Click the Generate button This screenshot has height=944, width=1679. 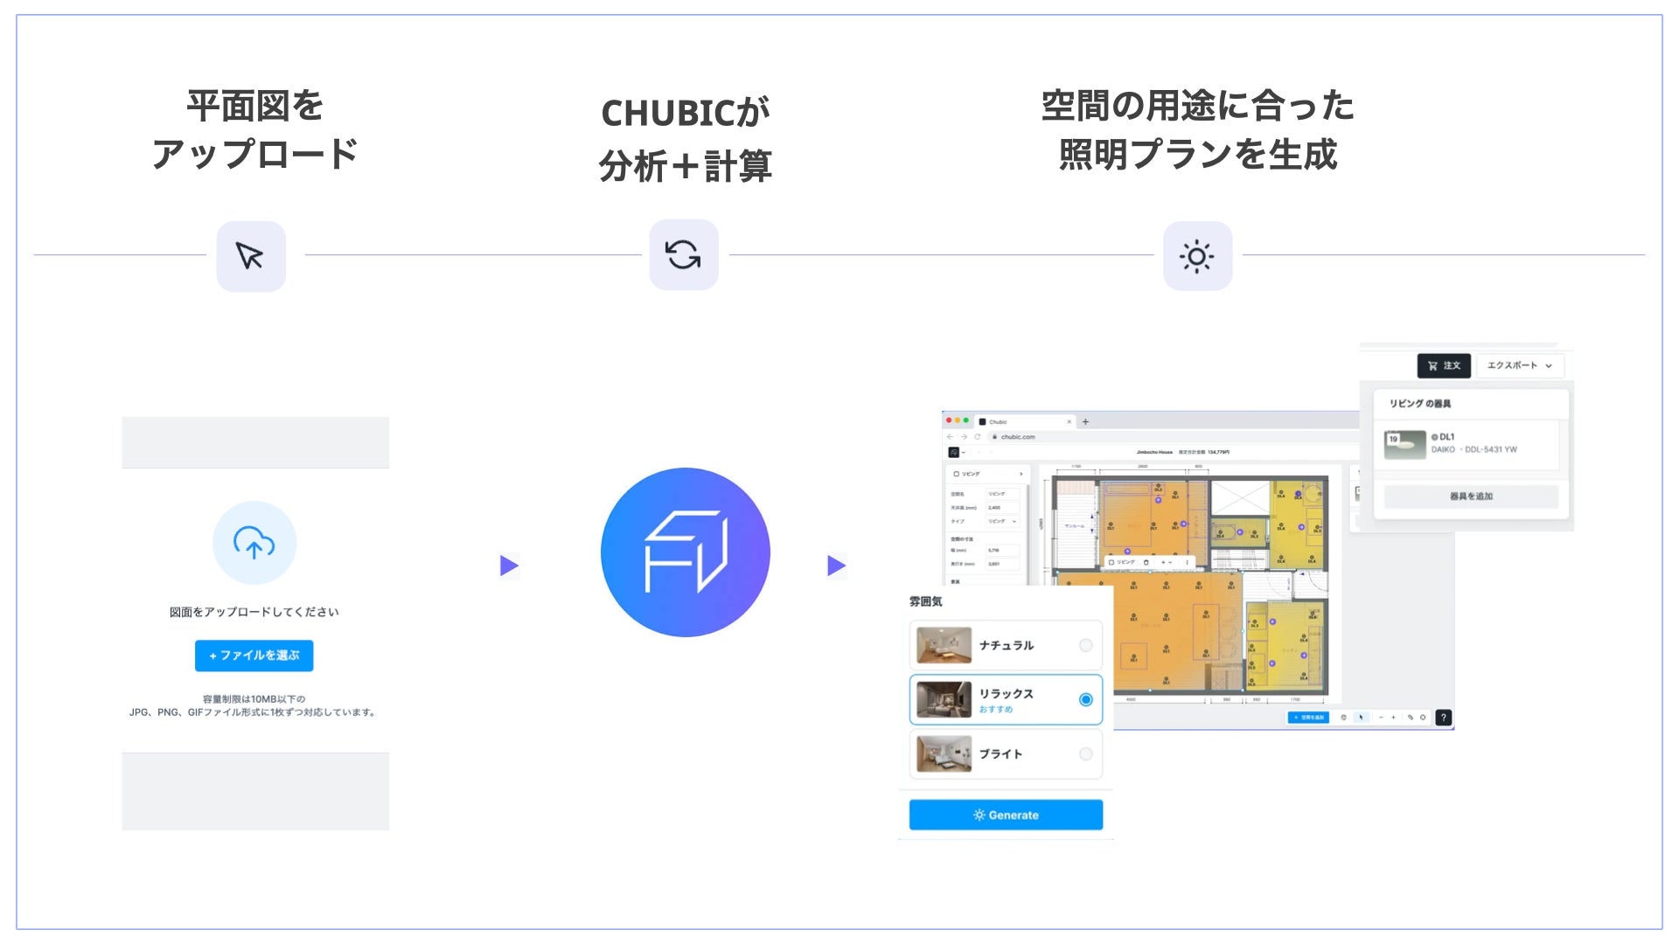coord(1006,815)
